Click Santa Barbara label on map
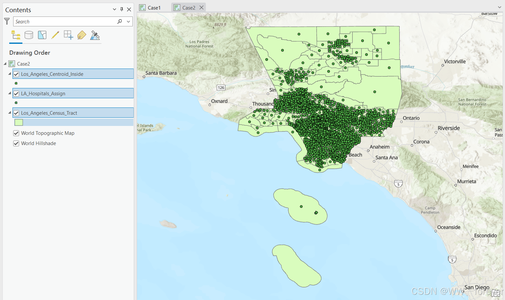The image size is (505, 300). coord(161,73)
